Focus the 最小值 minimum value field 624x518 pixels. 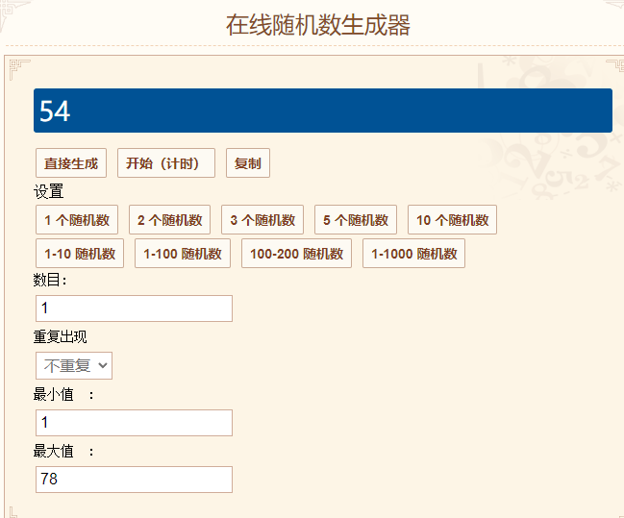[134, 423]
